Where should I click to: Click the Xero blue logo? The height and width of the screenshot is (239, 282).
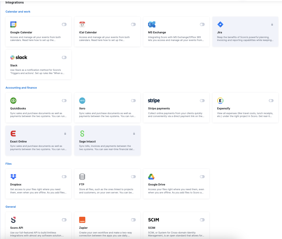click(x=82, y=100)
